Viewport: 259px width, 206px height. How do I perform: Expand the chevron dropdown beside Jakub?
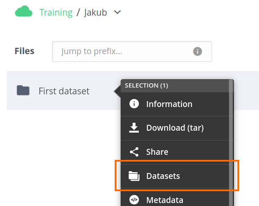coord(118,12)
